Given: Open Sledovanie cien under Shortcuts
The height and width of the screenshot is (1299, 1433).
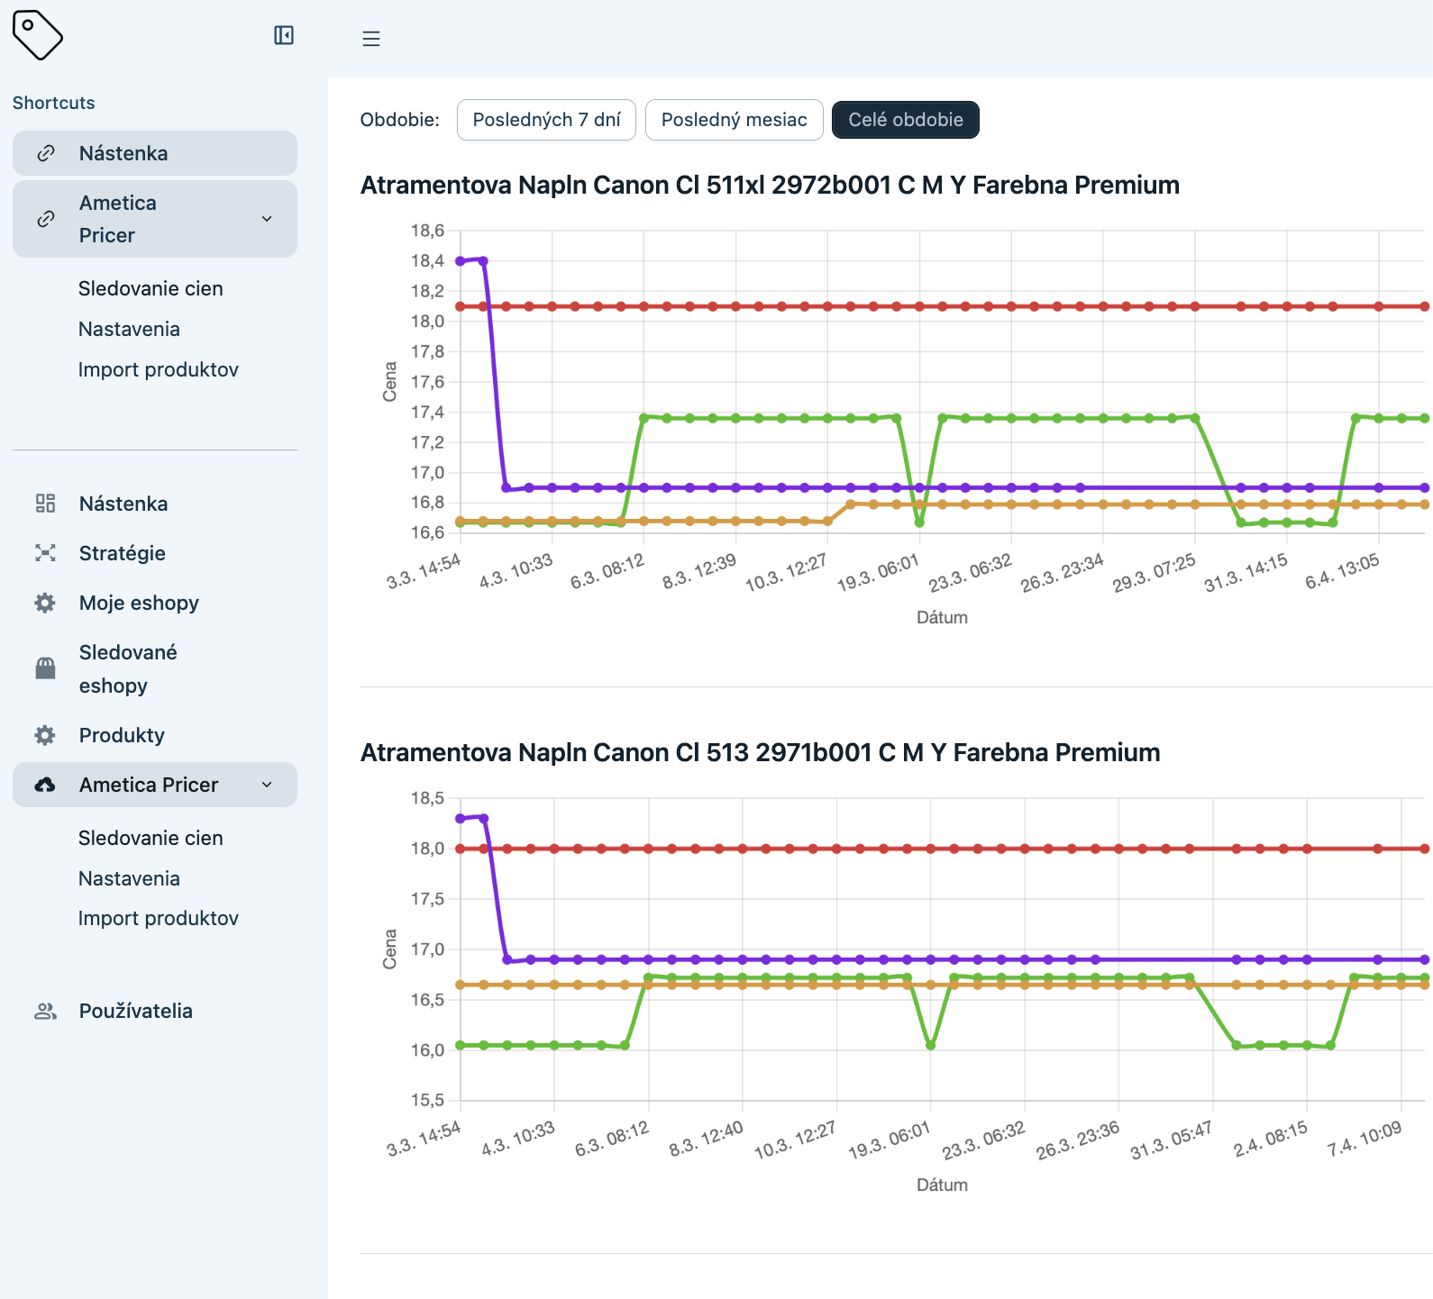Looking at the screenshot, I should (x=151, y=288).
